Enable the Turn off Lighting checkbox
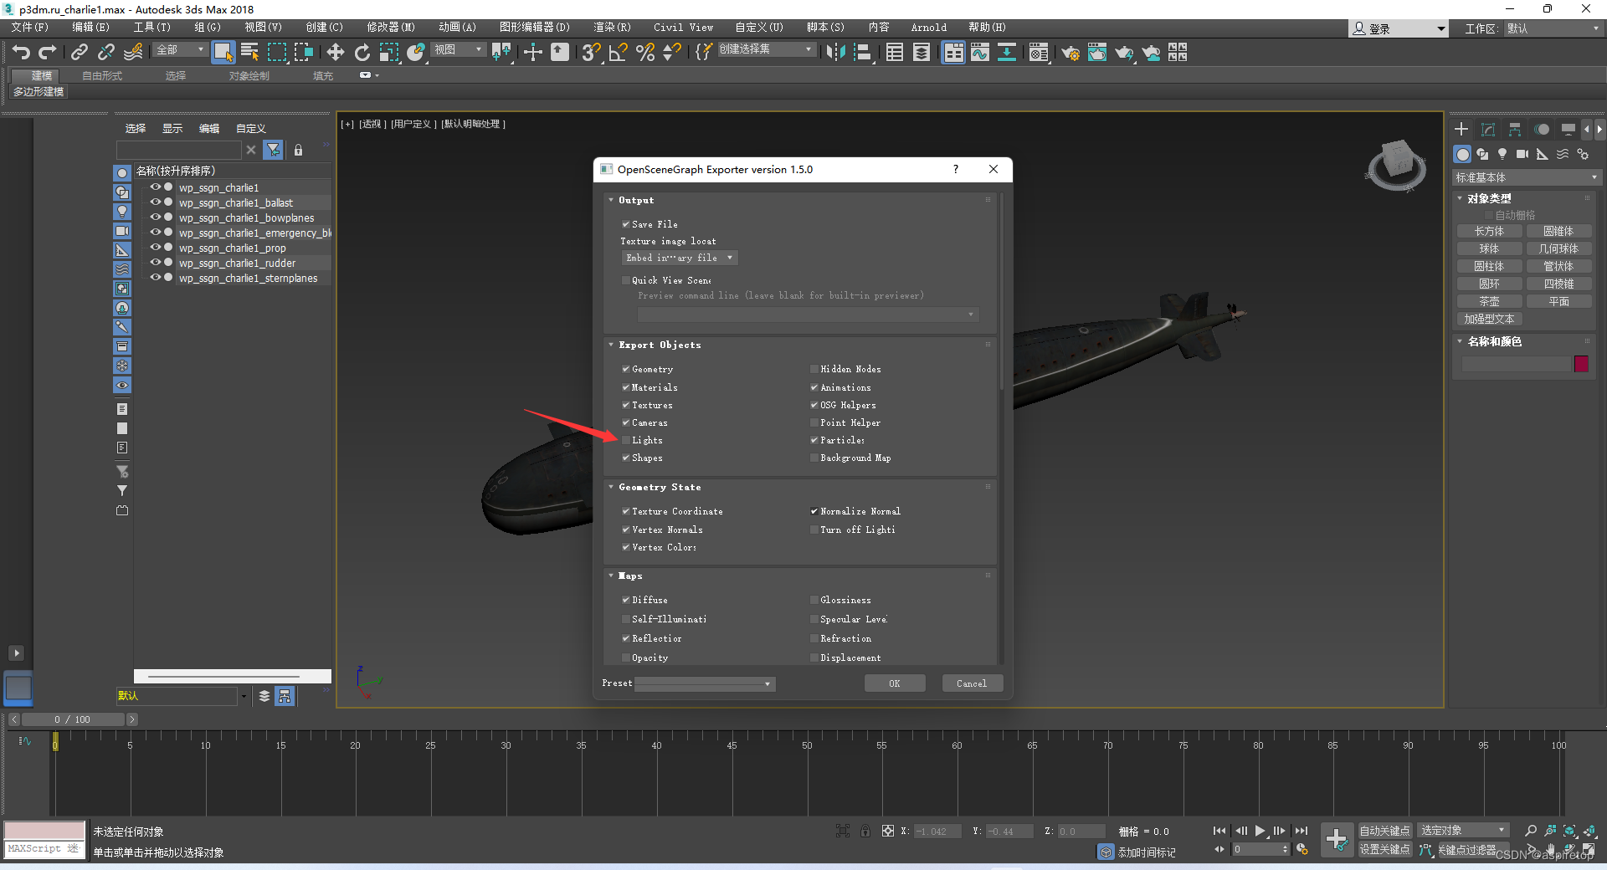Image resolution: width=1607 pixels, height=870 pixels. (814, 530)
